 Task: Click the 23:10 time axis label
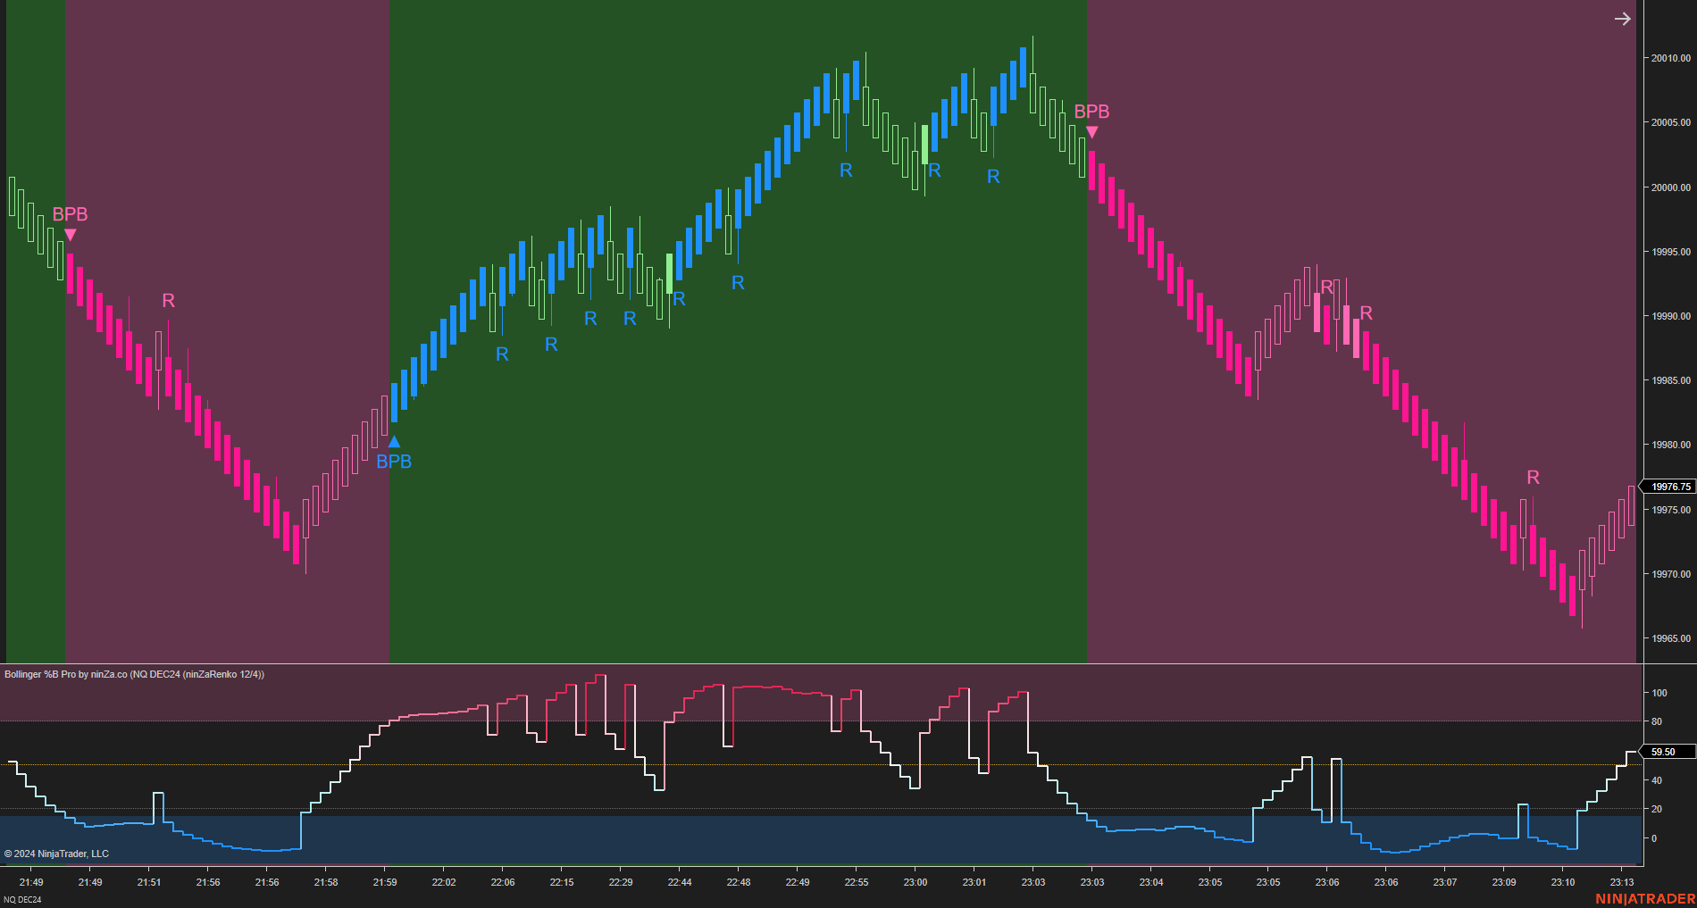pyautogui.click(x=1563, y=882)
